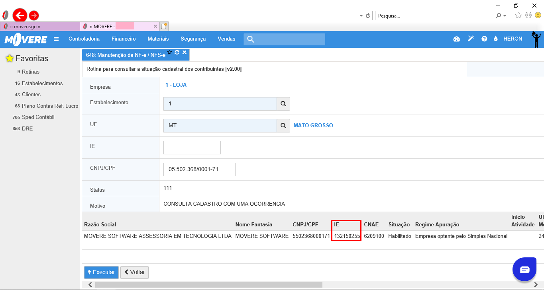Click the search icon next to UF field
The width and height of the screenshot is (544, 290).
click(x=283, y=125)
